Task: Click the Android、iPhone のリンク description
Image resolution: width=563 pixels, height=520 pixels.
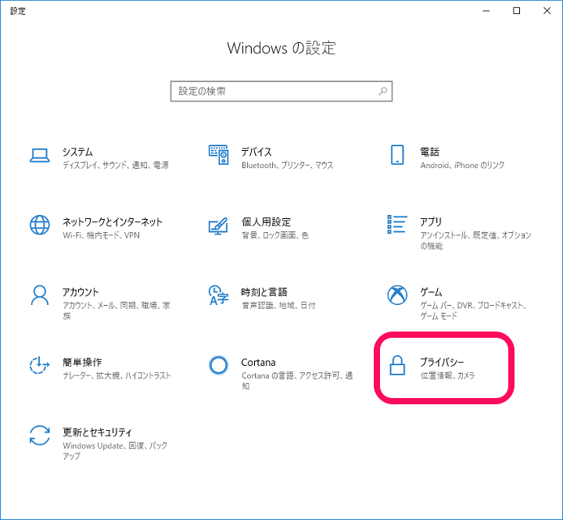Action: 462,165
